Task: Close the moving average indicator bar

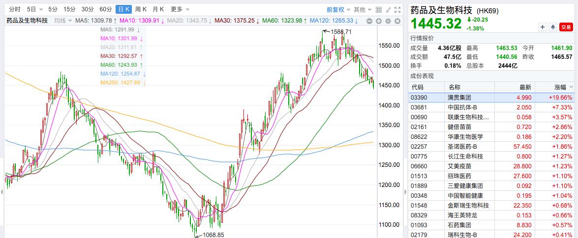Action: pos(396,21)
